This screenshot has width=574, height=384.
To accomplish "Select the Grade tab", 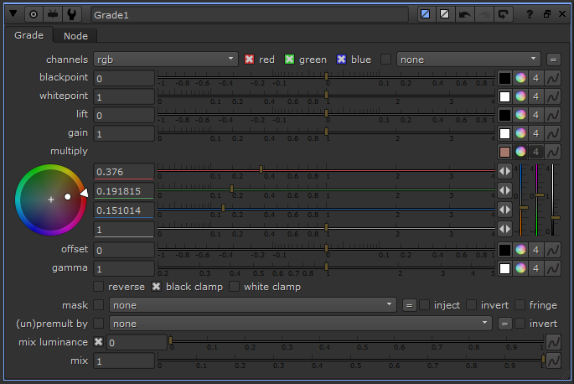I will (x=29, y=35).
